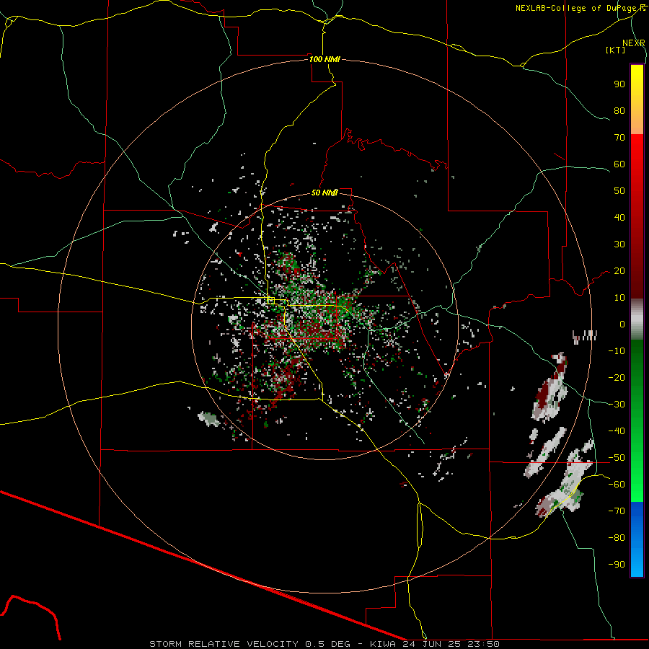Click the 80 value on the velocity scale
649x649 pixels.
click(619, 111)
